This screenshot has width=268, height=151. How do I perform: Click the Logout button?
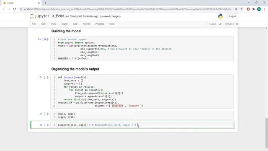[232, 16]
